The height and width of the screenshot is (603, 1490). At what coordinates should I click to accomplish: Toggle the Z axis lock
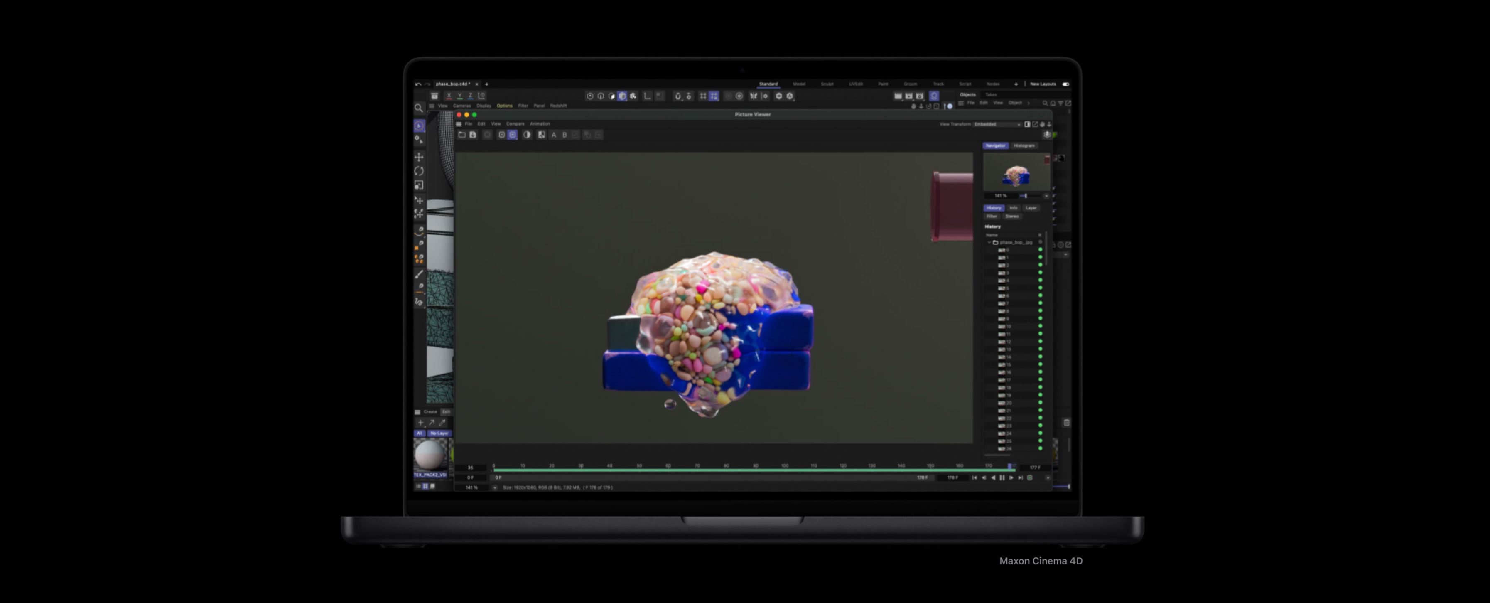[470, 96]
